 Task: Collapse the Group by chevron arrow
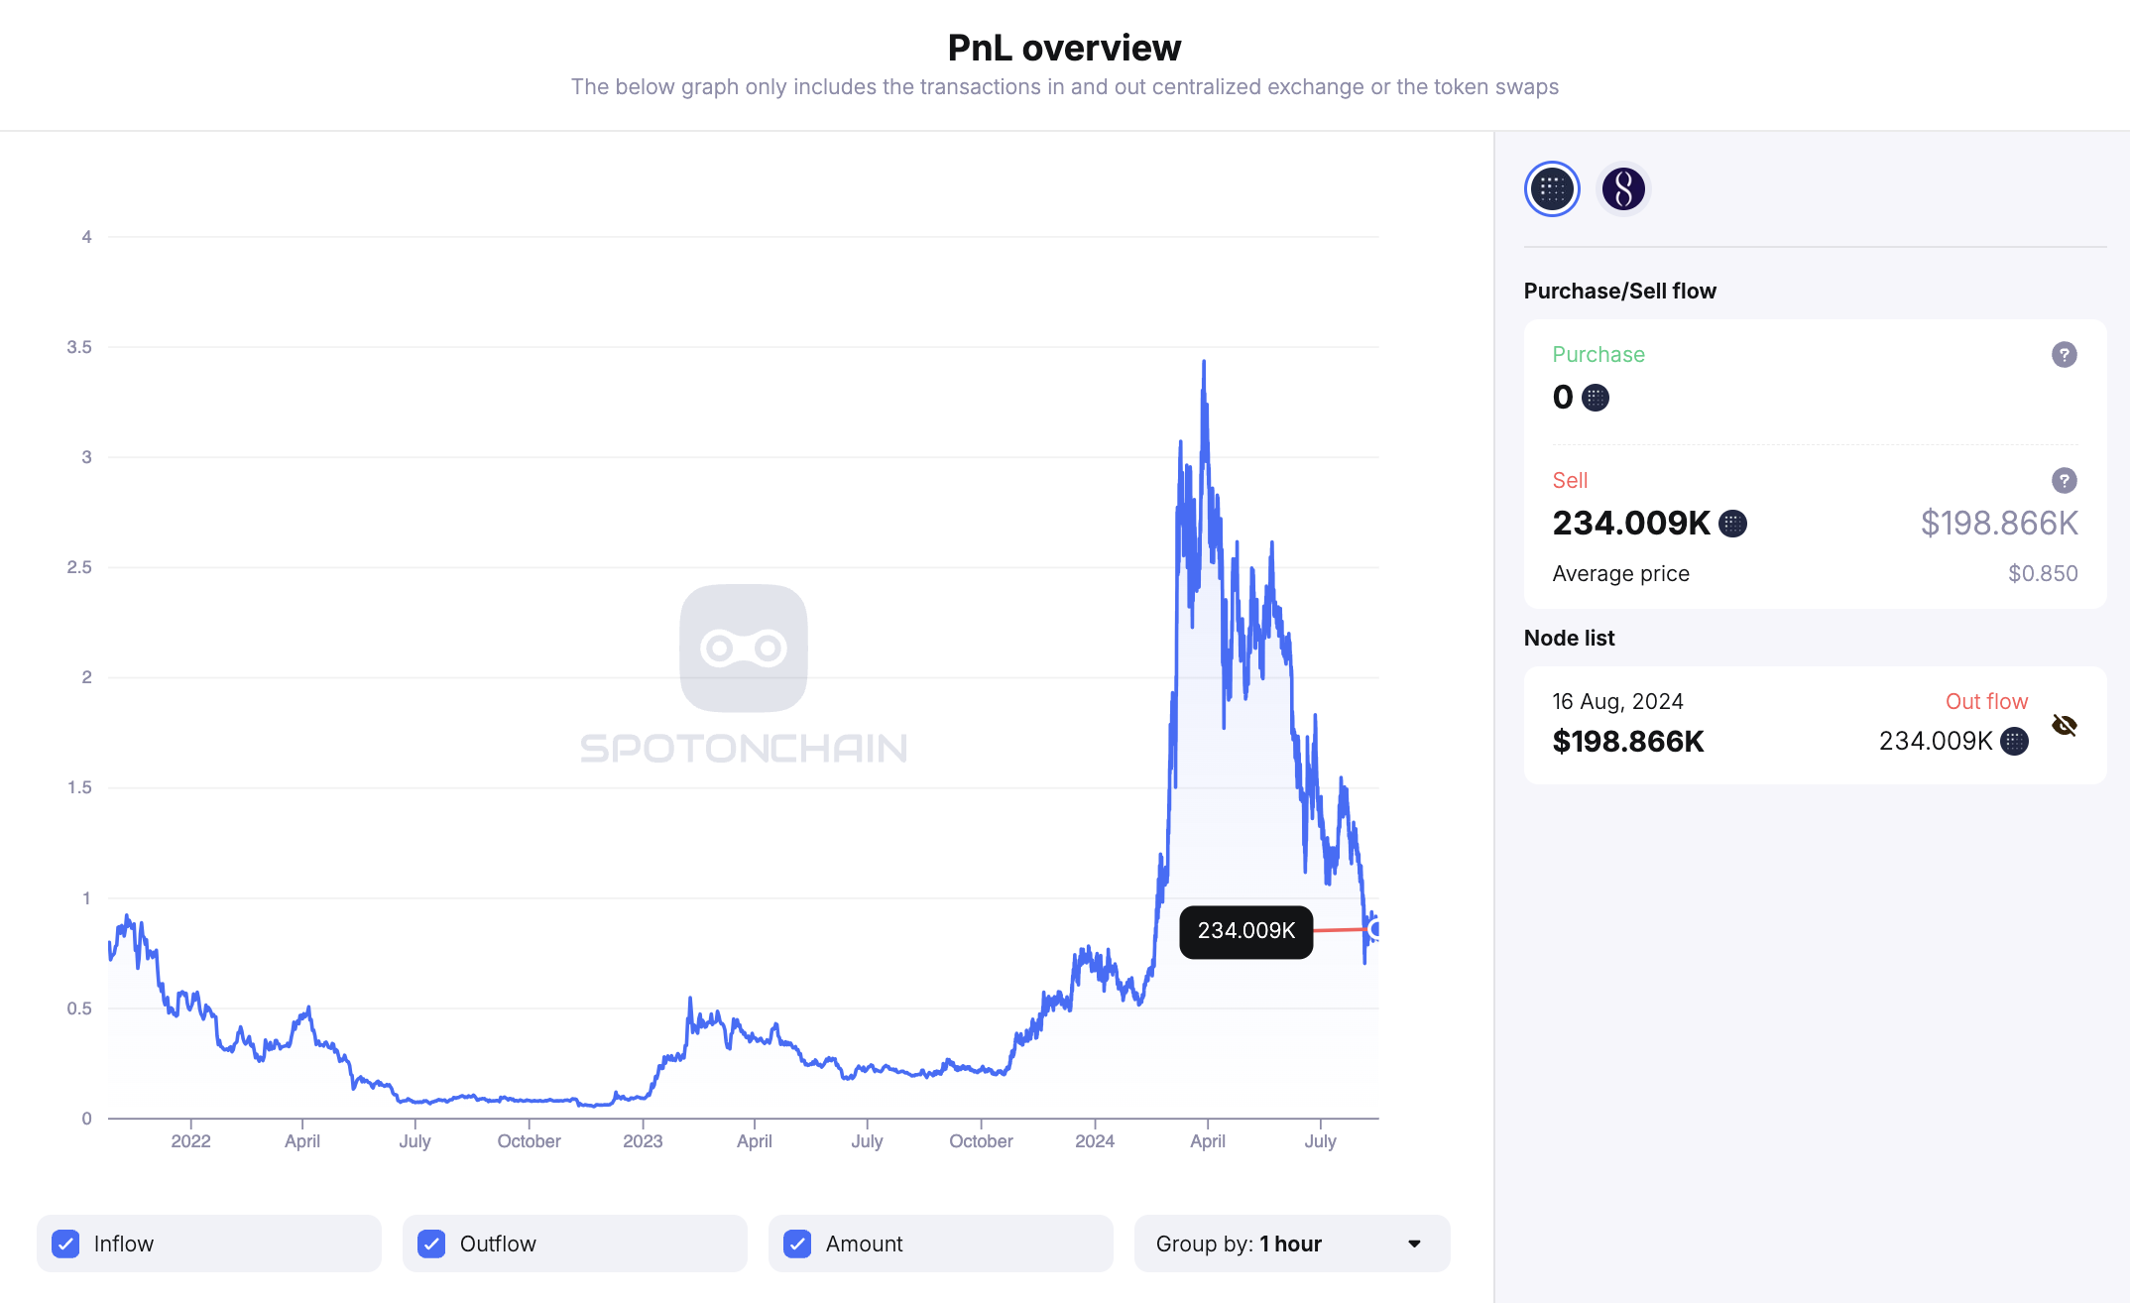click(1413, 1243)
